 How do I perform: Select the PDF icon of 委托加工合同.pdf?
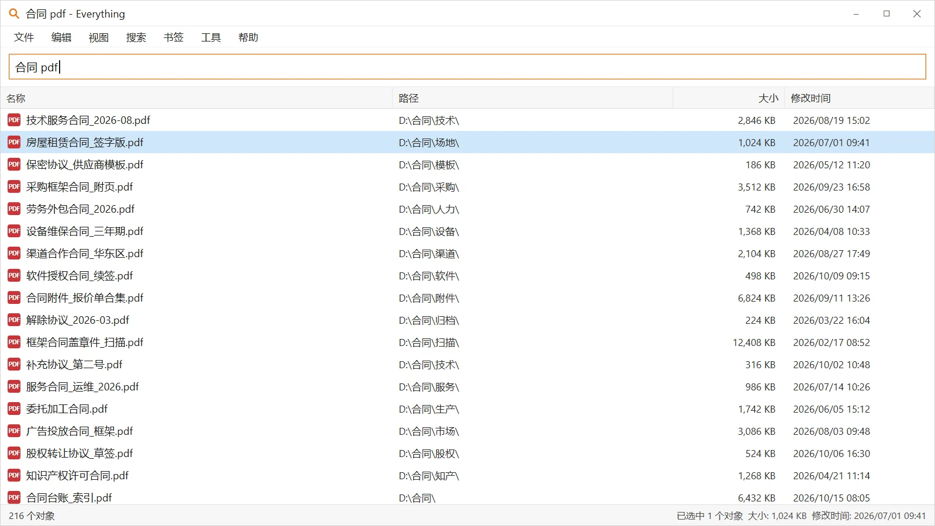click(14, 409)
